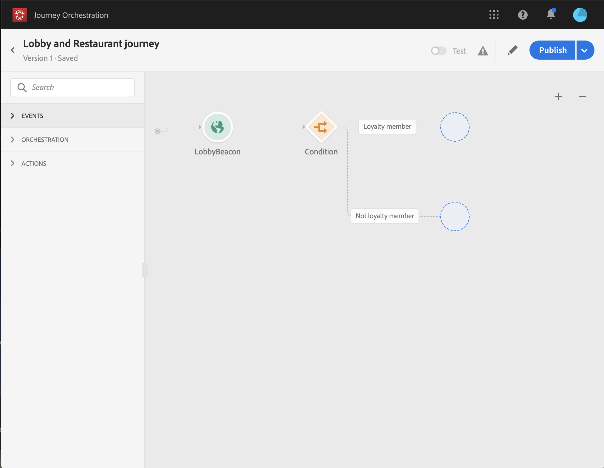The width and height of the screenshot is (604, 468).
Task: Enable the Test mode toggle
Action: pos(439,51)
